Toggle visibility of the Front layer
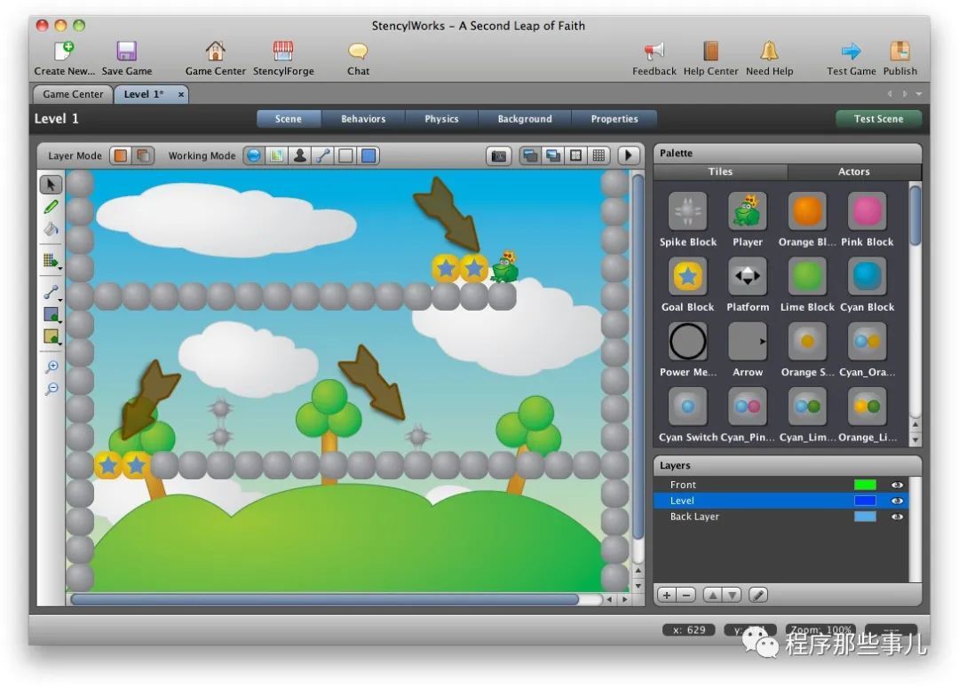 897,485
